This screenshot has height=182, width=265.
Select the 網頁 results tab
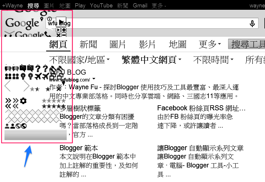58,45
